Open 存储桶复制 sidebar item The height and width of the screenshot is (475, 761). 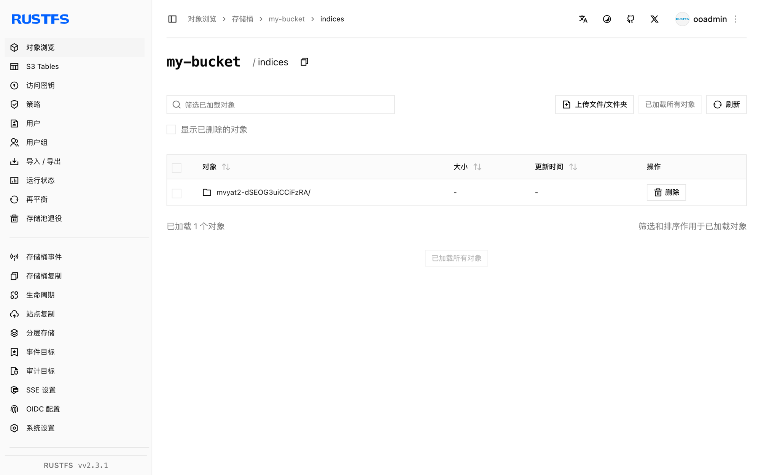[x=75, y=276]
